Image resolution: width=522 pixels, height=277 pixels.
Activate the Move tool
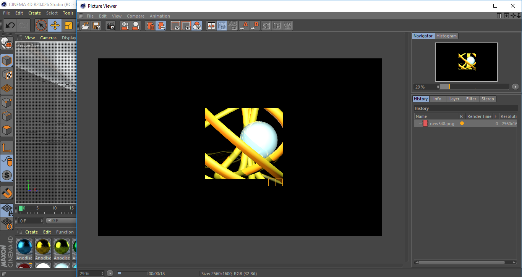pyautogui.click(x=55, y=26)
